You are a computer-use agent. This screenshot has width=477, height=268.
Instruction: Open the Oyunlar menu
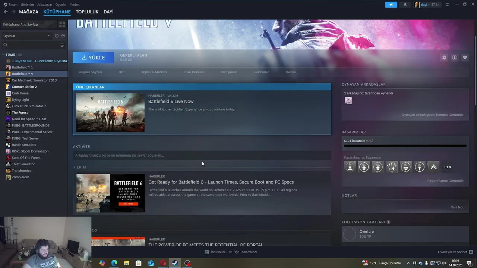tap(61, 4)
